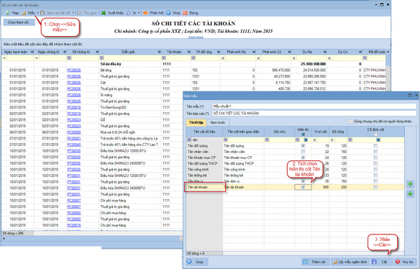Select the Tên công trình data row
Screen dimensions: 420x269
(x=295, y=169)
